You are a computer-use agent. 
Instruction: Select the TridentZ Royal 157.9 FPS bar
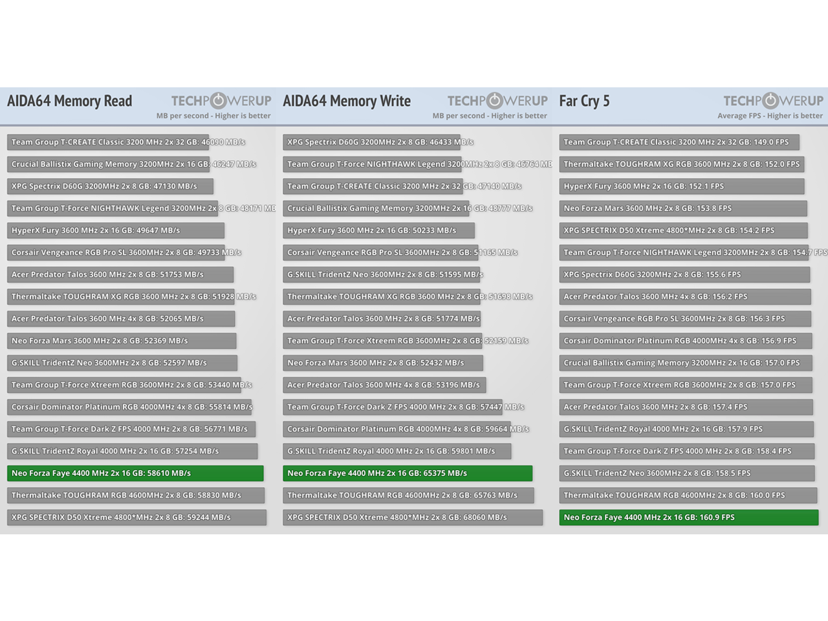coord(686,429)
